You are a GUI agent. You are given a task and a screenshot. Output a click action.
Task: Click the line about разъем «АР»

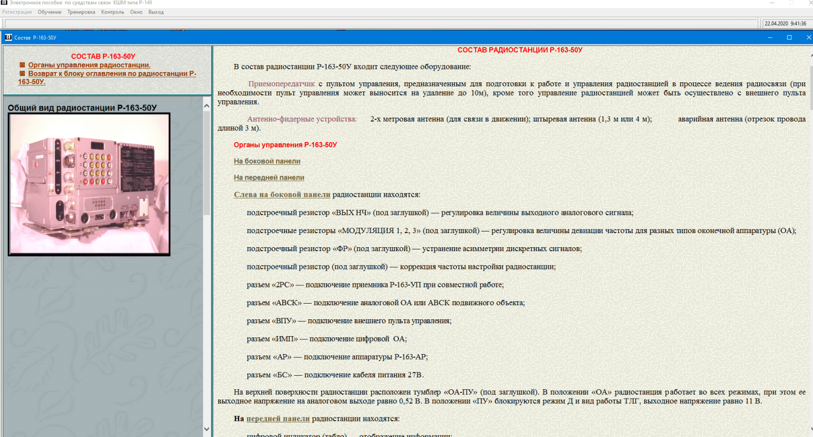coord(337,357)
